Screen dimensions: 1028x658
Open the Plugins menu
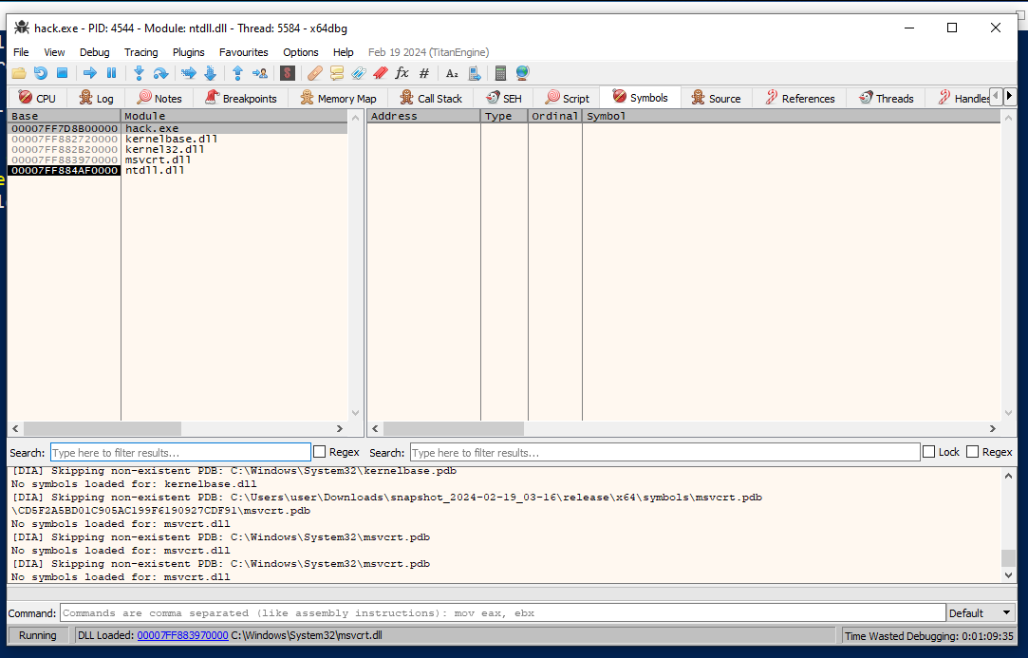tap(189, 52)
